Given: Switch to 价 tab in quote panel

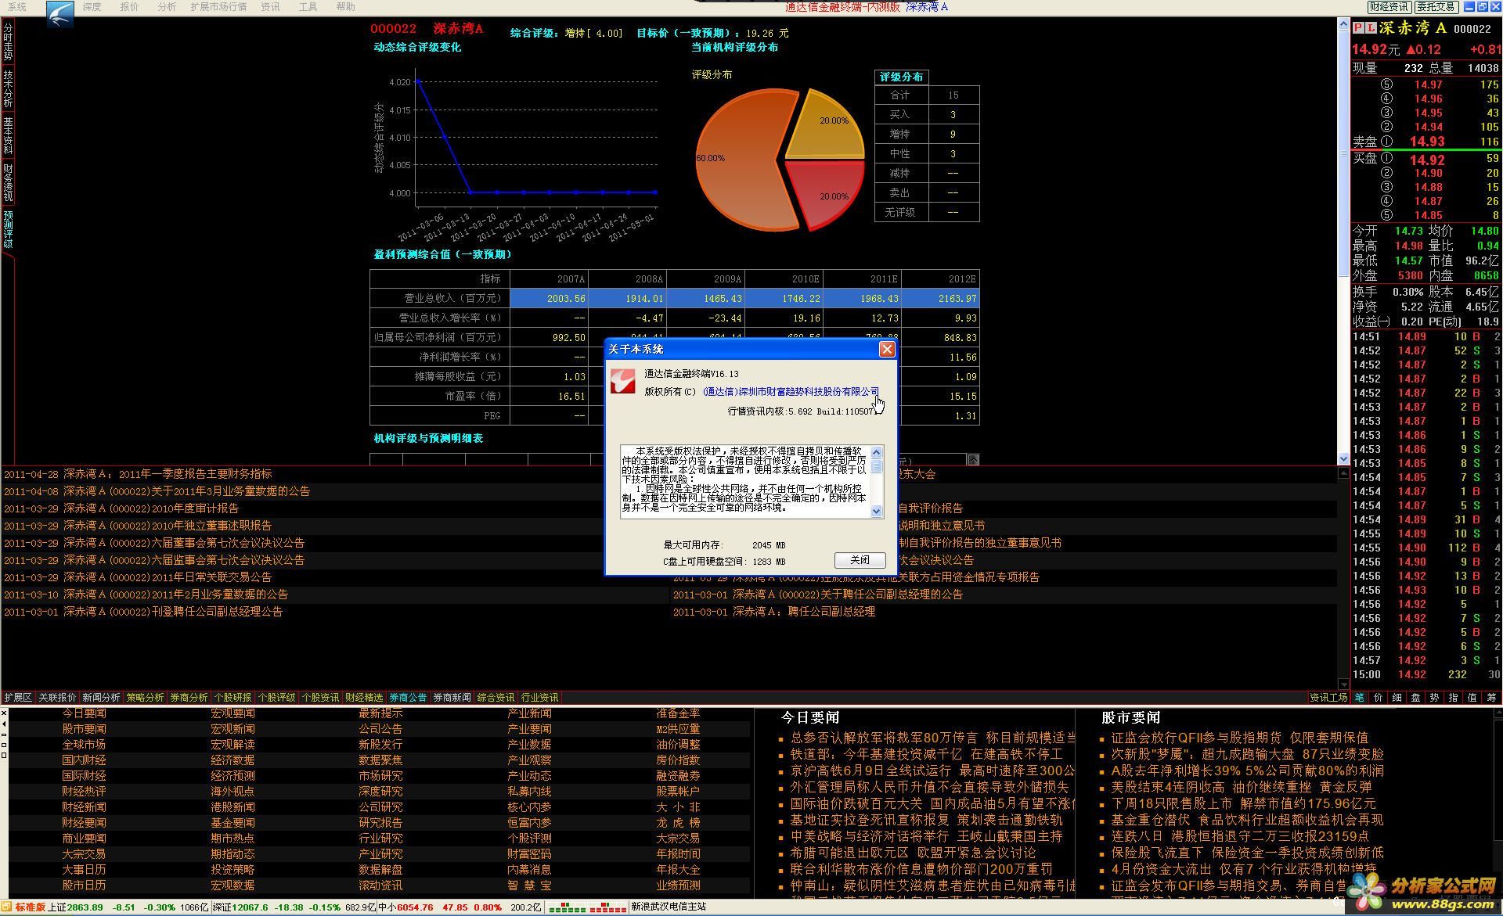Looking at the screenshot, I should [1379, 698].
